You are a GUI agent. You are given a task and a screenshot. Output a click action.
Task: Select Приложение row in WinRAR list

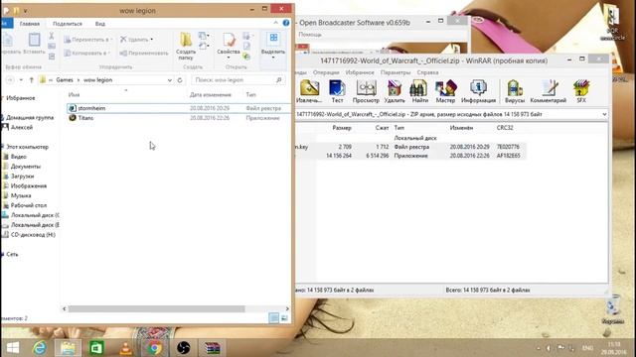[410, 156]
